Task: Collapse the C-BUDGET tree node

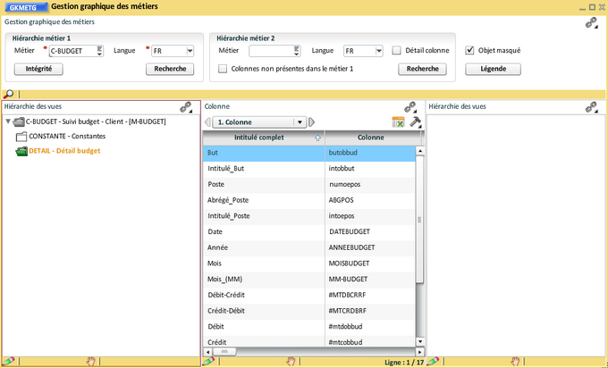Action: click(8, 121)
